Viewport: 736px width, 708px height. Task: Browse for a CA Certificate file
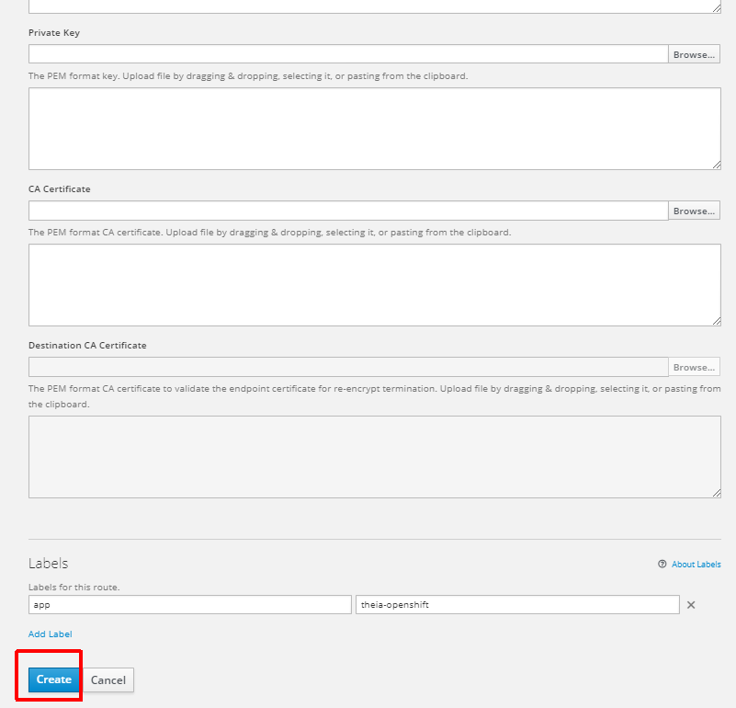(x=694, y=210)
